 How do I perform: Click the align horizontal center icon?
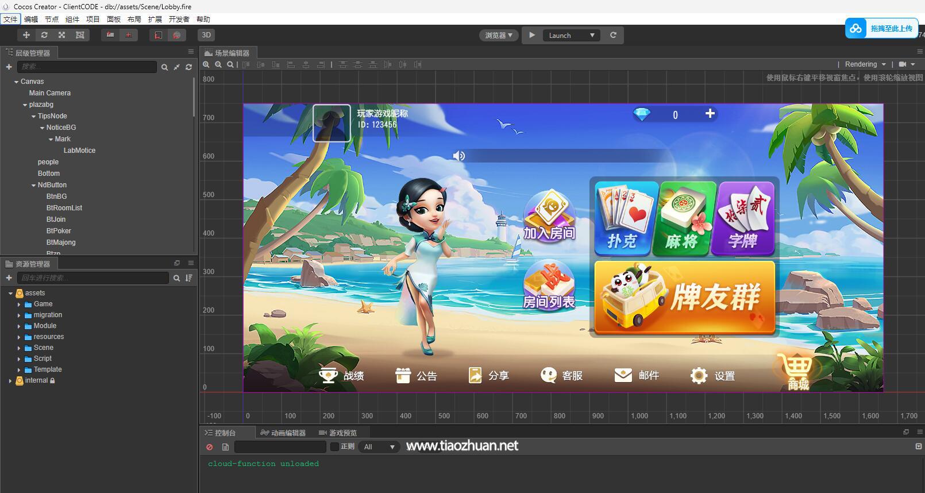point(306,65)
